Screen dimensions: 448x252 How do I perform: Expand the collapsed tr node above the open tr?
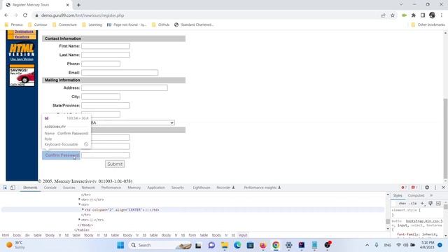(x=79, y=199)
